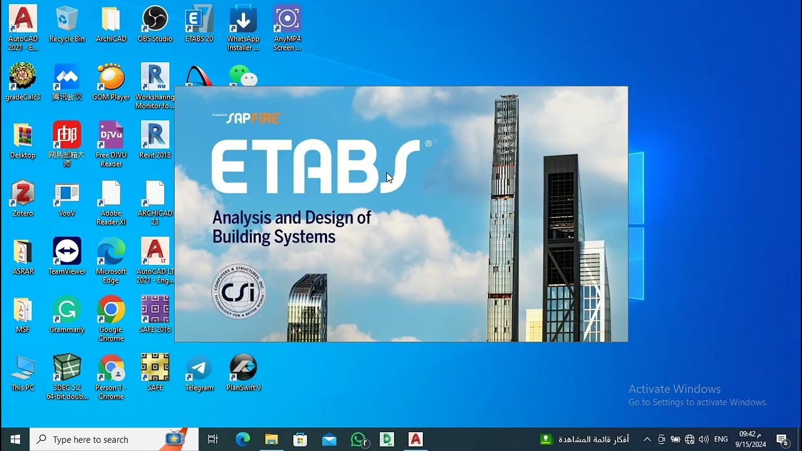Open Task View from the taskbar
Screen dimensions: 802x451
click(x=213, y=440)
